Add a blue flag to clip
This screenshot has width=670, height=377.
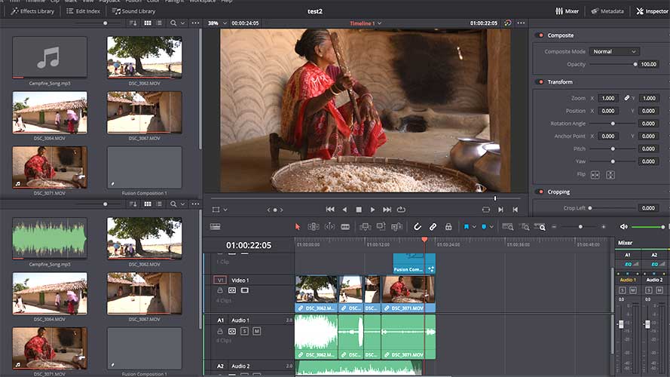click(x=467, y=226)
